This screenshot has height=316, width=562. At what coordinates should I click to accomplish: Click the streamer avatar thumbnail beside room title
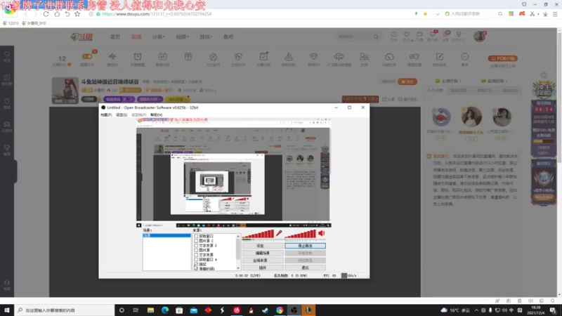pyautogui.click(x=65, y=91)
